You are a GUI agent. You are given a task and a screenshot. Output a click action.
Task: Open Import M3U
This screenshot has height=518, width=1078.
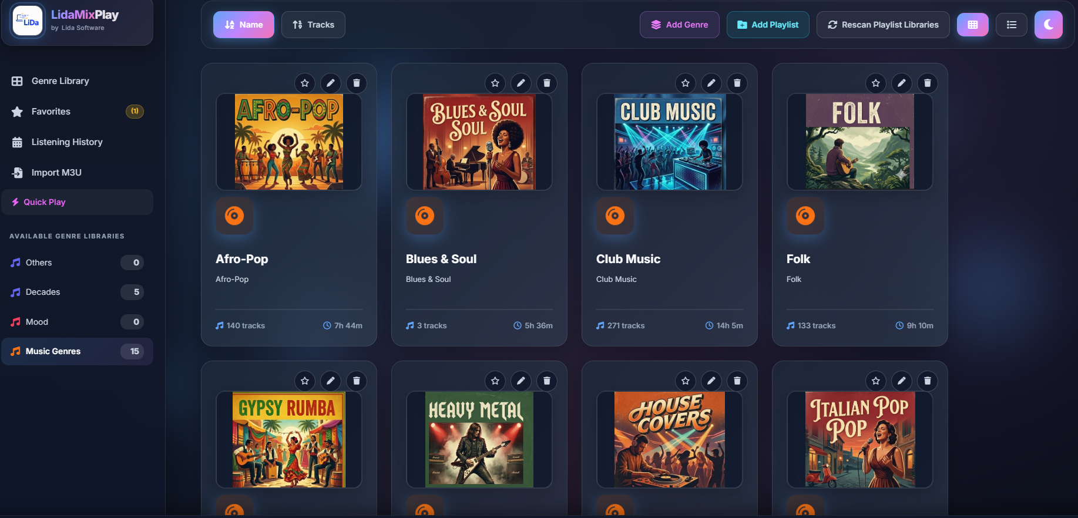coord(77,173)
